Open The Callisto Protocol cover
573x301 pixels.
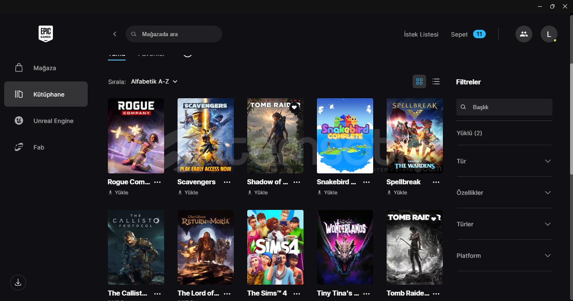136,247
